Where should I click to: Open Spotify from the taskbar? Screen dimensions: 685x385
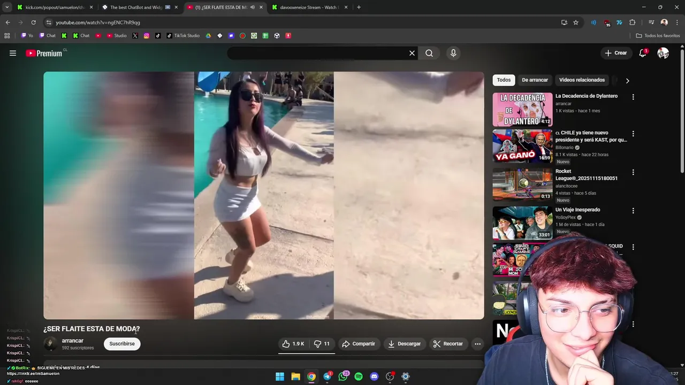coord(359,376)
